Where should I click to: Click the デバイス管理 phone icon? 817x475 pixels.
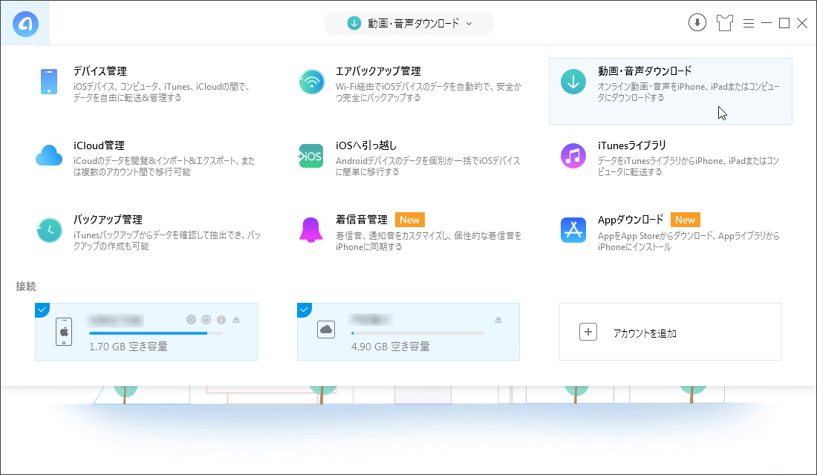pos(49,82)
